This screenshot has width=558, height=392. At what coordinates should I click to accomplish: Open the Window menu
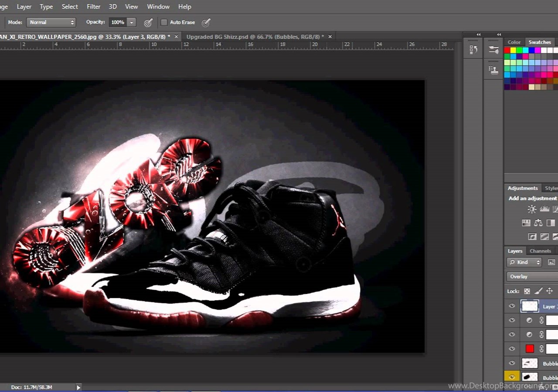coord(158,7)
